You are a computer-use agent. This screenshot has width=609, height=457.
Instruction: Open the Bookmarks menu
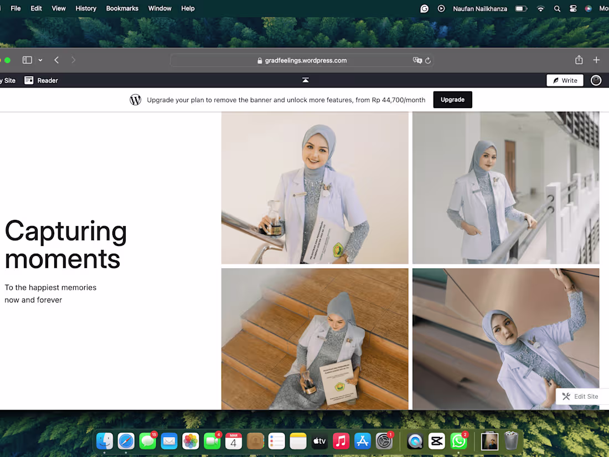tap(122, 8)
